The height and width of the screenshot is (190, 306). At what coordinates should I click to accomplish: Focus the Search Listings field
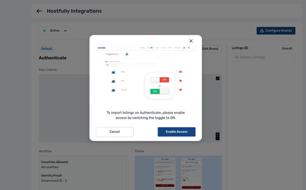click(x=264, y=57)
